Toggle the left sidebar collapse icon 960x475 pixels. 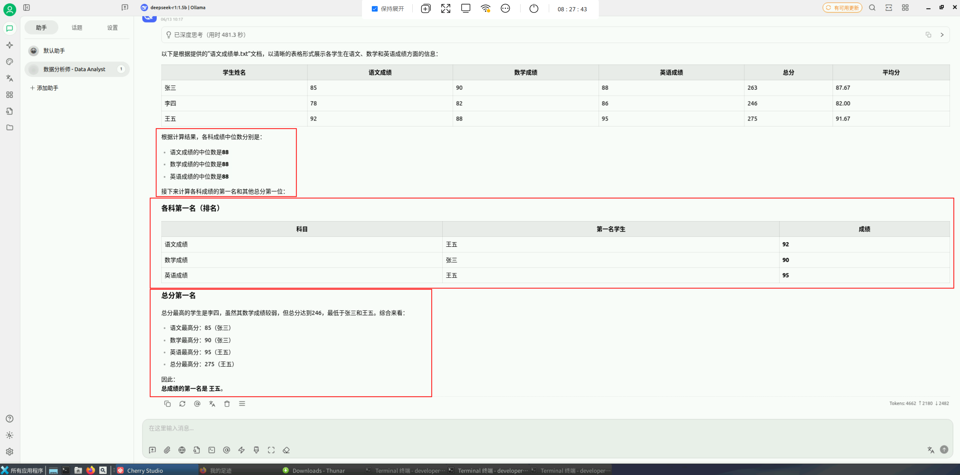tap(27, 8)
